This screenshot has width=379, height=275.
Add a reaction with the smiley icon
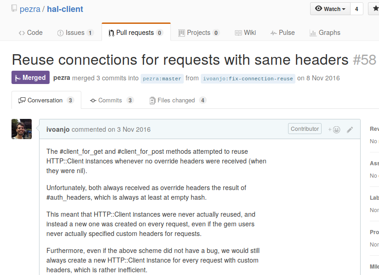click(x=334, y=130)
